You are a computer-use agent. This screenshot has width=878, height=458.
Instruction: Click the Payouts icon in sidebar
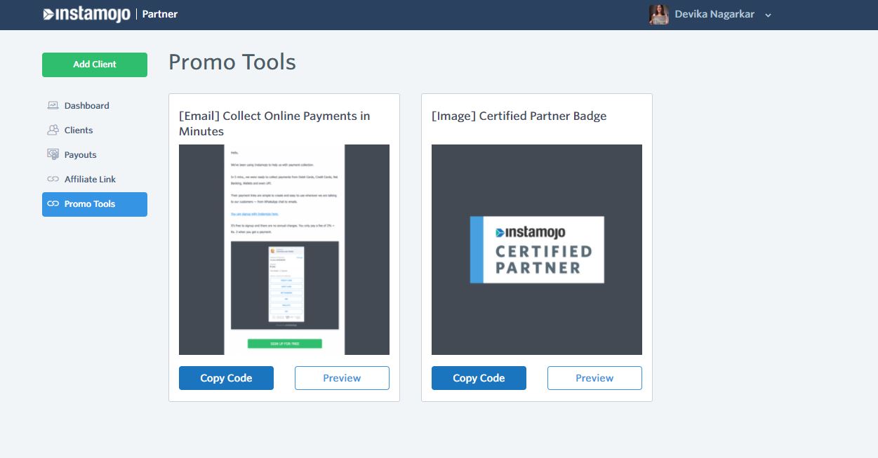(x=53, y=154)
